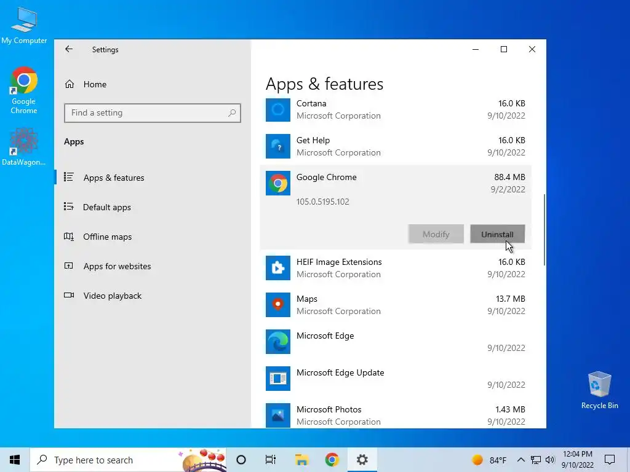Click the Get Help app icon
The image size is (630, 472).
tap(277, 146)
